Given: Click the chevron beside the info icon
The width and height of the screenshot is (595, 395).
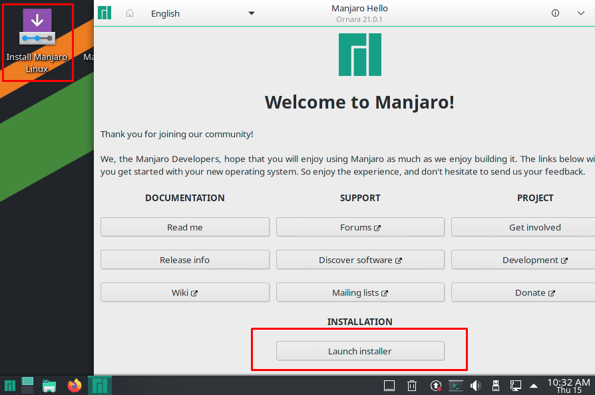Looking at the screenshot, I should click(580, 13).
